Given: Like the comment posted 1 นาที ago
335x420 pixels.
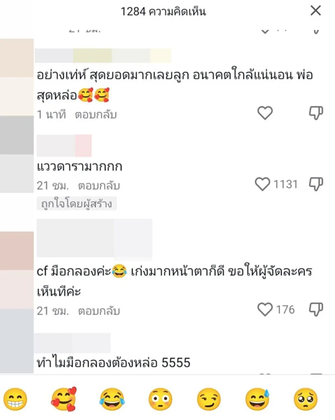Looking at the screenshot, I should (x=265, y=113).
